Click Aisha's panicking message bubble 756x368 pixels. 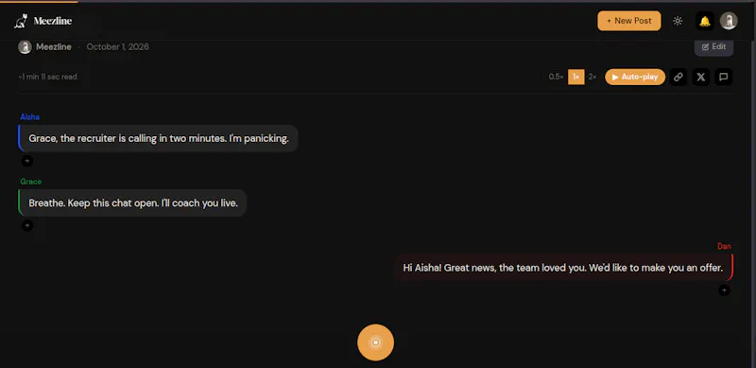(x=158, y=139)
